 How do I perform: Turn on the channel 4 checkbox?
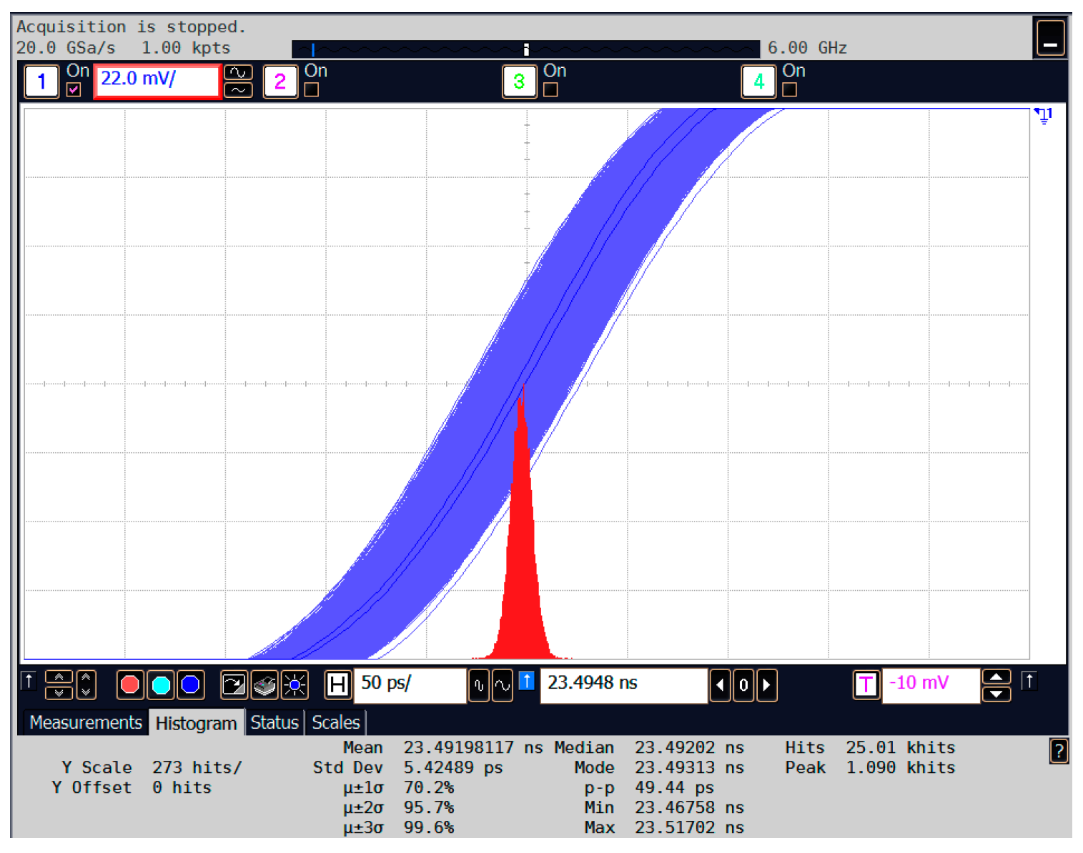(x=789, y=90)
